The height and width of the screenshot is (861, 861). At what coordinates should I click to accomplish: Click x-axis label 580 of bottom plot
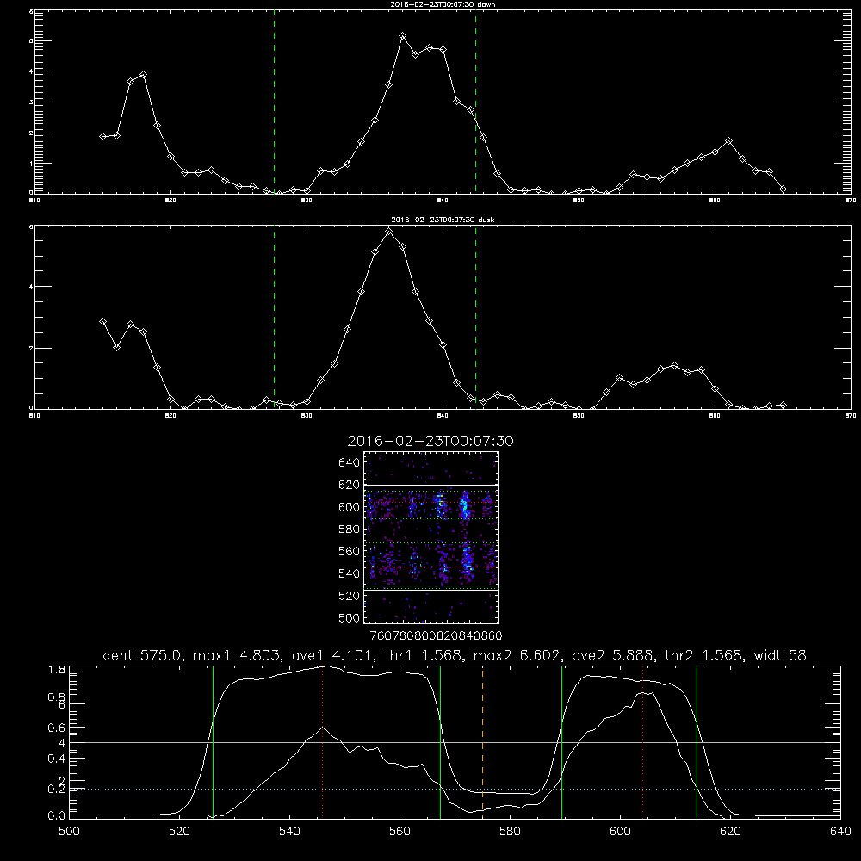pyautogui.click(x=510, y=832)
